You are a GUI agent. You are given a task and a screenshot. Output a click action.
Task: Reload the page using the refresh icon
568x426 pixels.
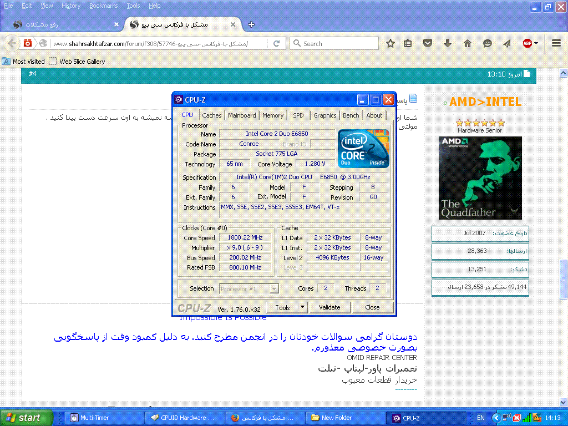[277, 43]
